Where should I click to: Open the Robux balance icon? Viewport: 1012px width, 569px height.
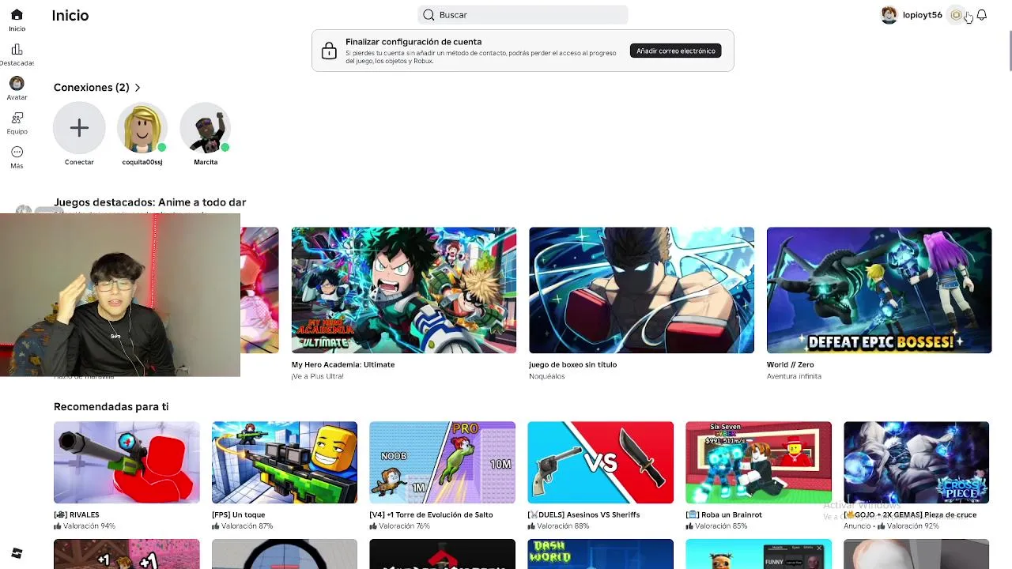point(956,15)
